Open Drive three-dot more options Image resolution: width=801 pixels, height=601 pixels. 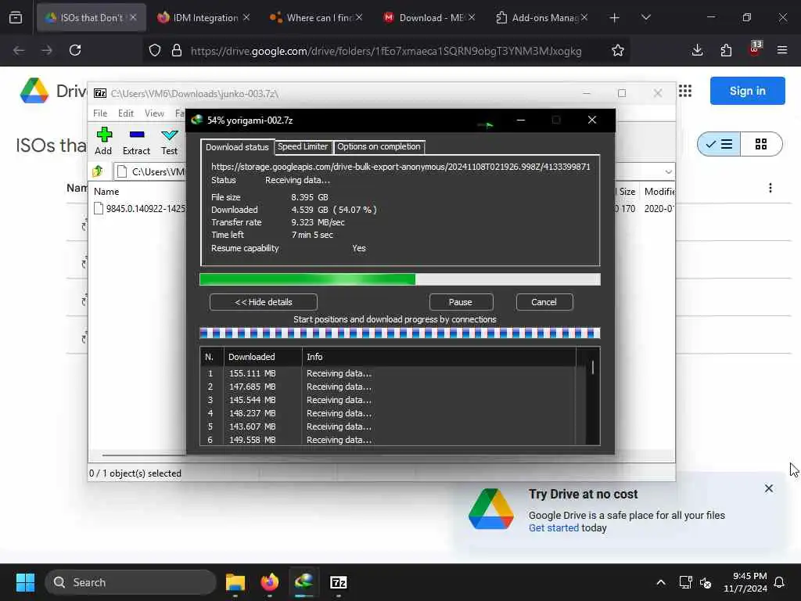click(x=770, y=188)
